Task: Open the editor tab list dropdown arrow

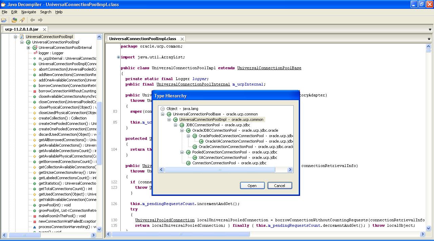Action: [x=430, y=39]
